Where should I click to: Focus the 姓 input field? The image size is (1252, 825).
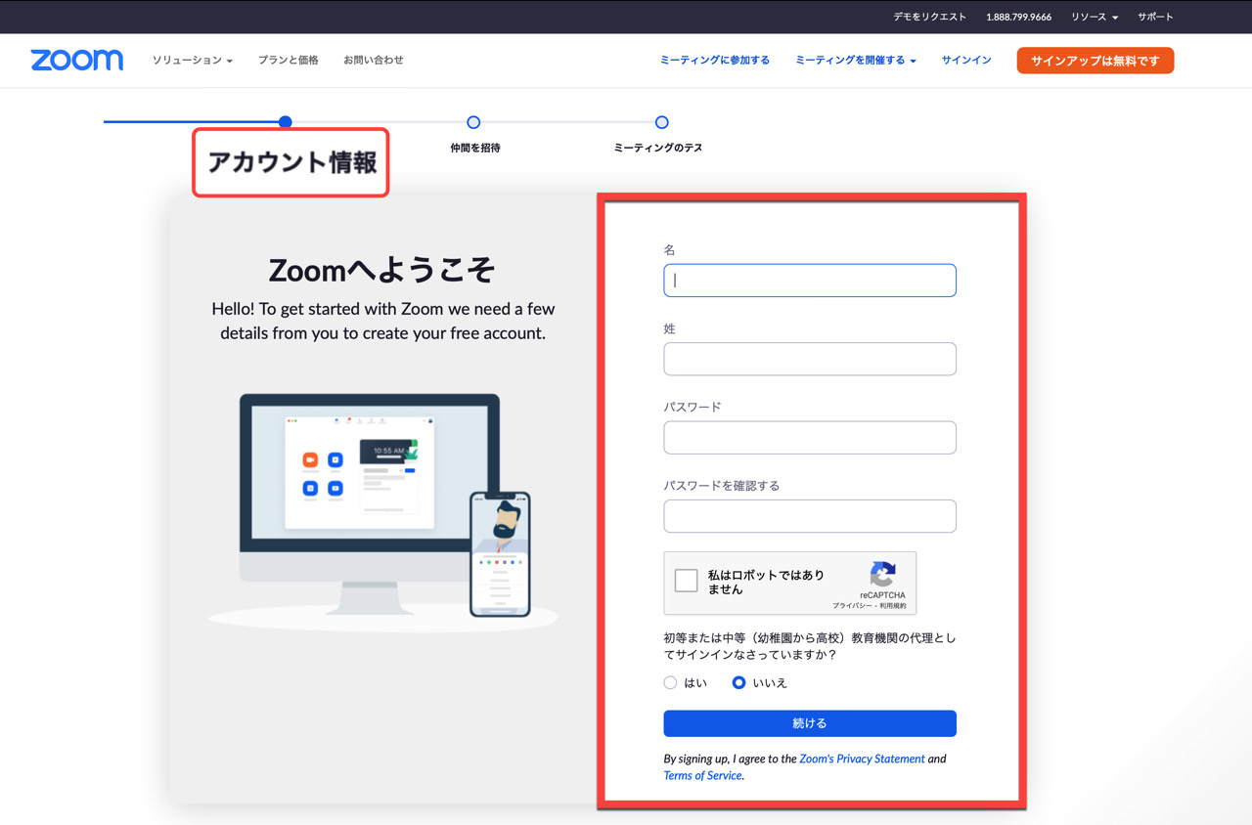(810, 359)
